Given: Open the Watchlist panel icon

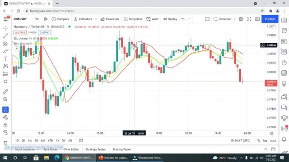Looking at the screenshot, I should coord(284,20).
